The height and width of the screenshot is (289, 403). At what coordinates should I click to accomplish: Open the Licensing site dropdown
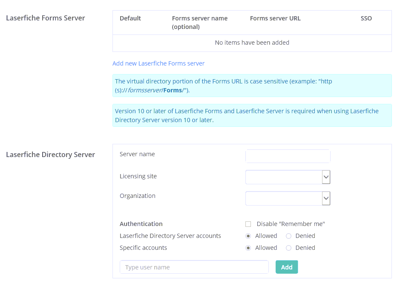coord(284,177)
